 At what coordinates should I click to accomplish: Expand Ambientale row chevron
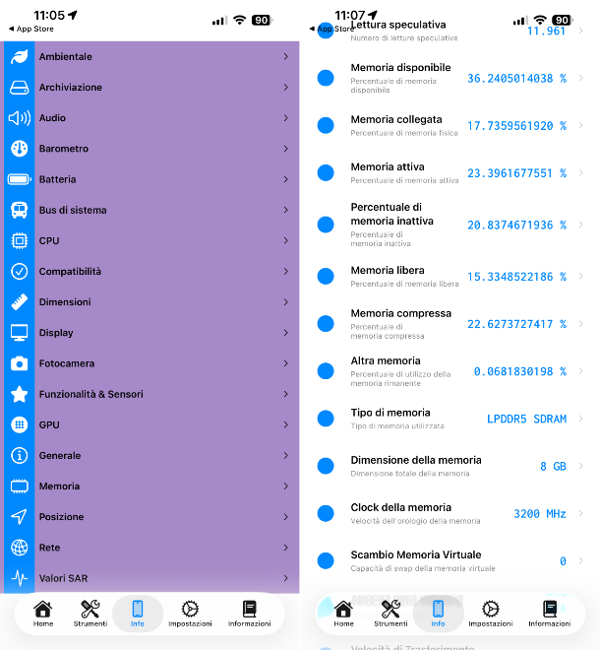[x=285, y=57]
